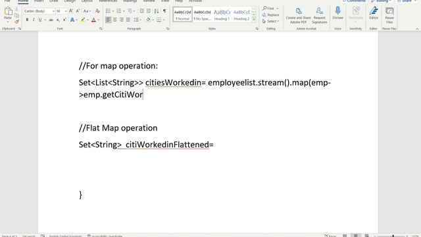This screenshot has height=237, width=421.
Task: Open the font color dropdown arrow
Action: 98,20
